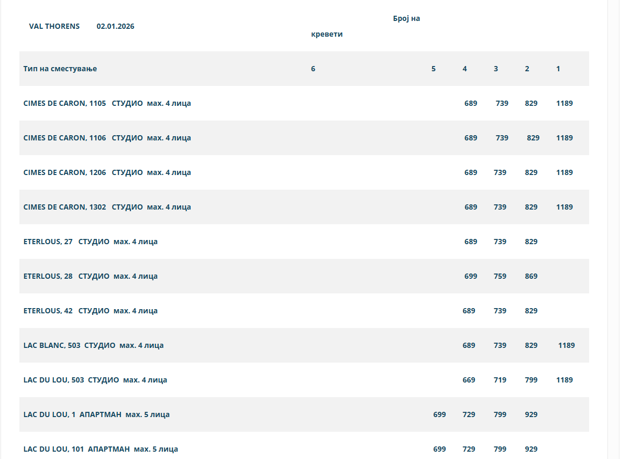The height and width of the screenshot is (459, 620).
Task: Click the 'Тип на сместување' column header
Action: coord(60,69)
